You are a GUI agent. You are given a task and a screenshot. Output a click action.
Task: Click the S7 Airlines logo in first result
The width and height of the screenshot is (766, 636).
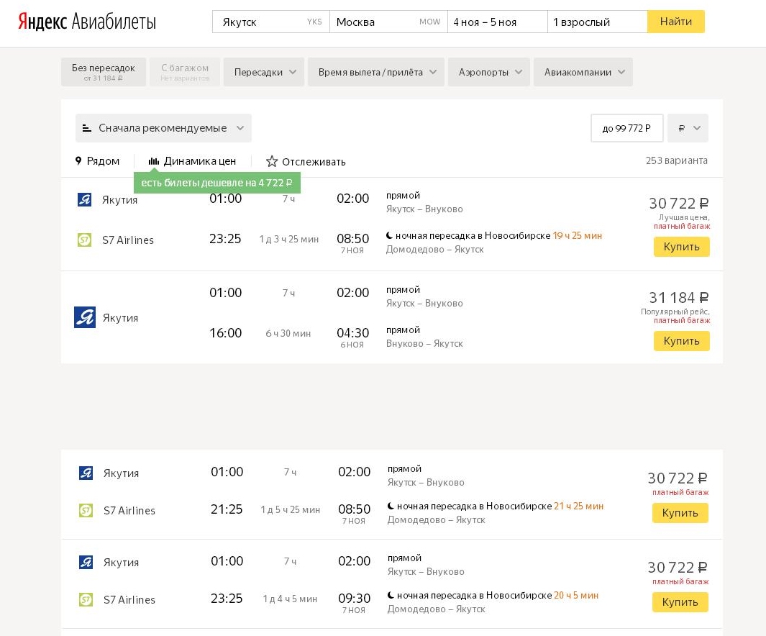(85, 240)
